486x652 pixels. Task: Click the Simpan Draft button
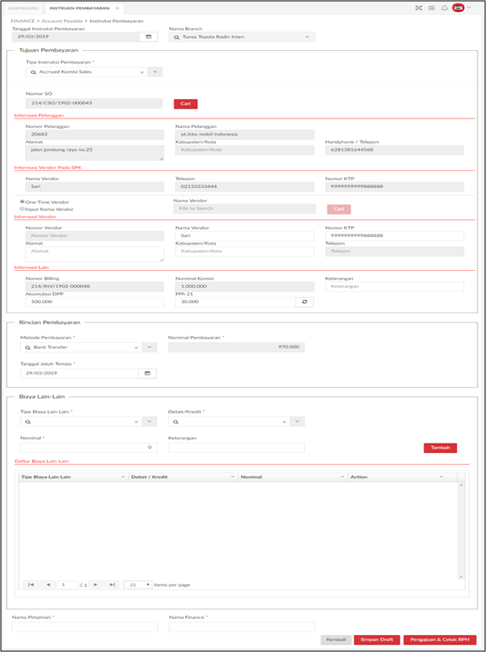pyautogui.click(x=377, y=639)
